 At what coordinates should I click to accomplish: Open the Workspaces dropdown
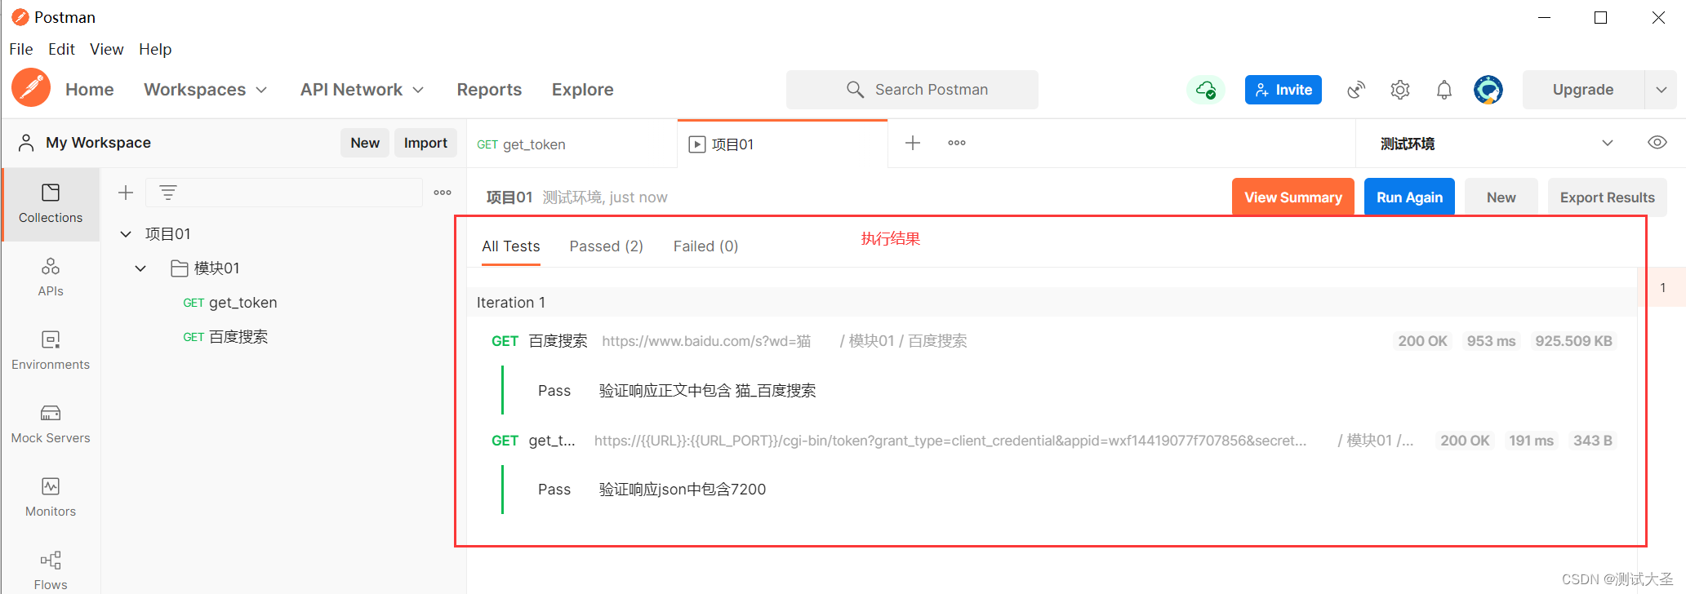point(205,90)
